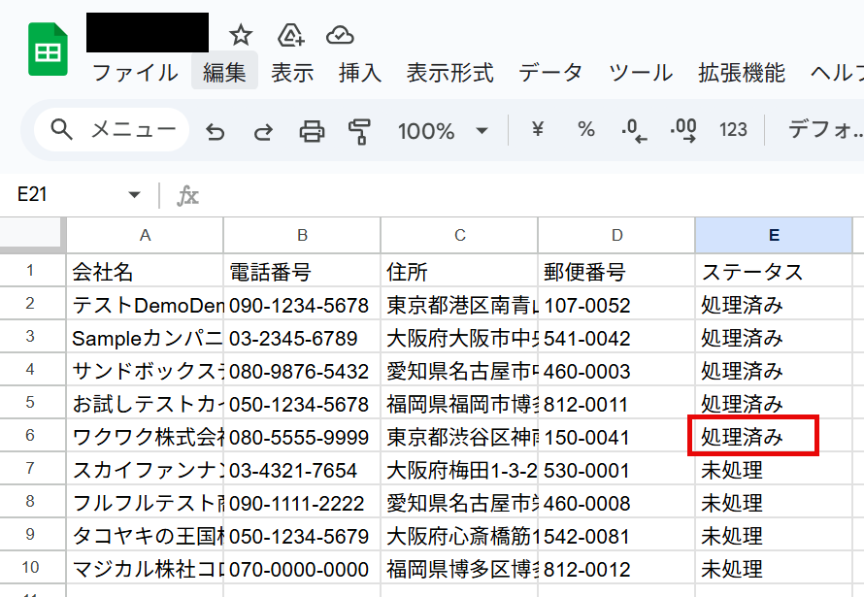Activate the paint format tool
Viewport: 864px width, 597px height.
(359, 131)
